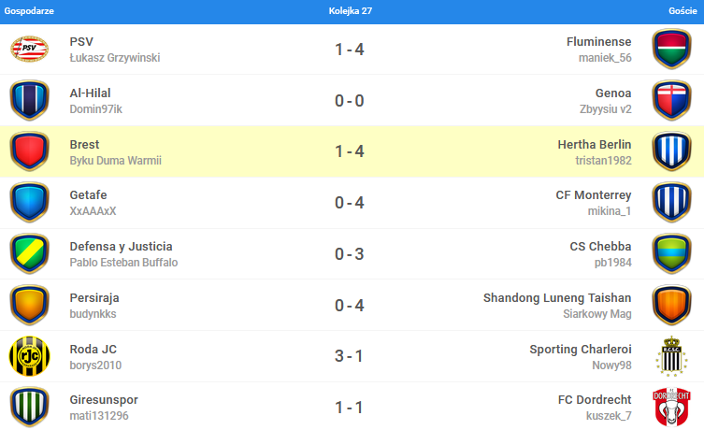Image resolution: width=704 pixels, height=430 pixels.
Task: Click the red Brest shield badge
Action: (30, 151)
